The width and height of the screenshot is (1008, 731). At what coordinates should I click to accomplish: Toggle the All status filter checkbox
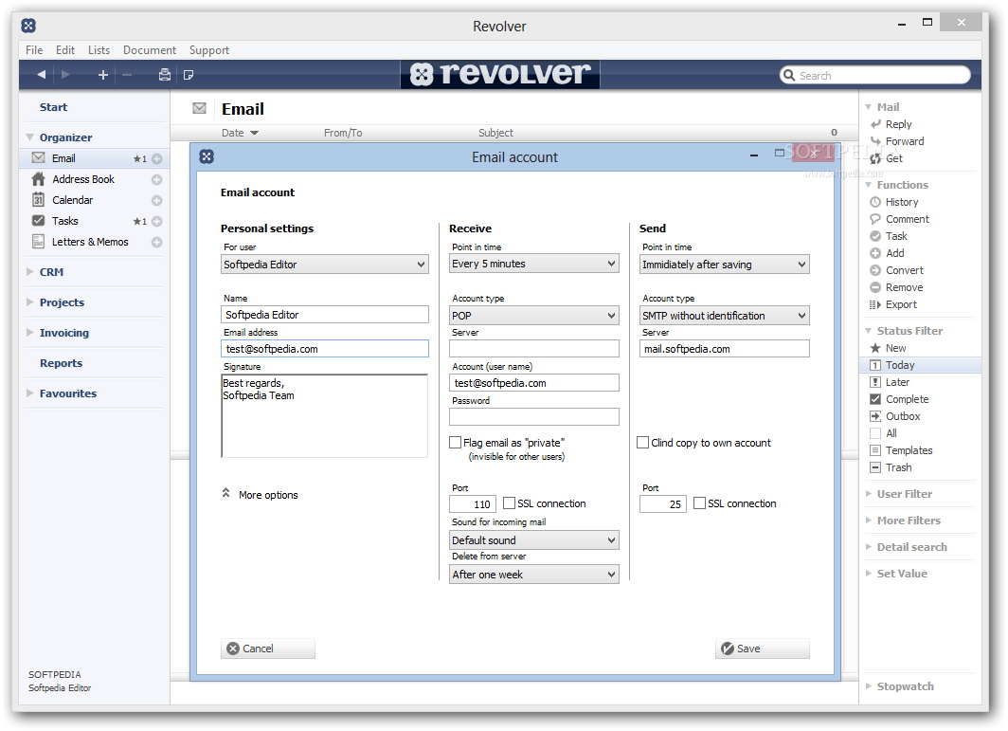(x=875, y=433)
